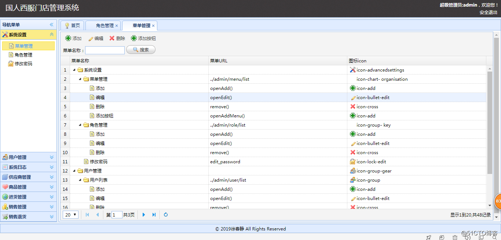Close the 角色管理 tab

click(117, 26)
